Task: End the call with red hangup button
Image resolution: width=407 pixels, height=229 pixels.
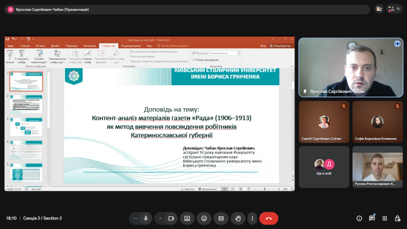Action: pos(268,218)
